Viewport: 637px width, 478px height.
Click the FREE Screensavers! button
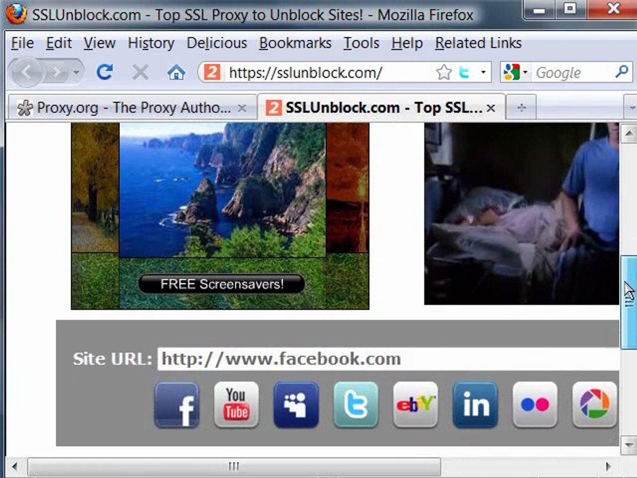tap(222, 284)
